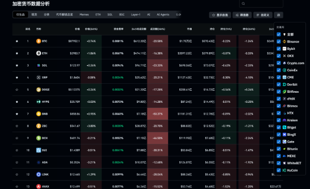The height and width of the screenshot is (189, 310).
Task: Click the 显示自选 button
Action: point(220,15)
